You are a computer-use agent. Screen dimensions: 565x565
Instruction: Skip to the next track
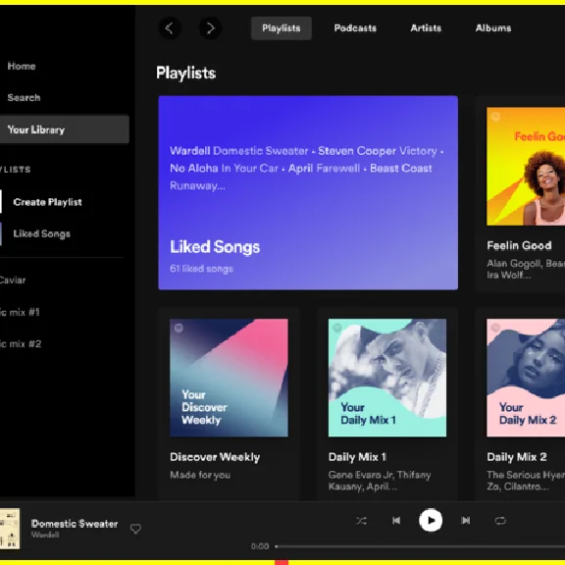coord(465,520)
